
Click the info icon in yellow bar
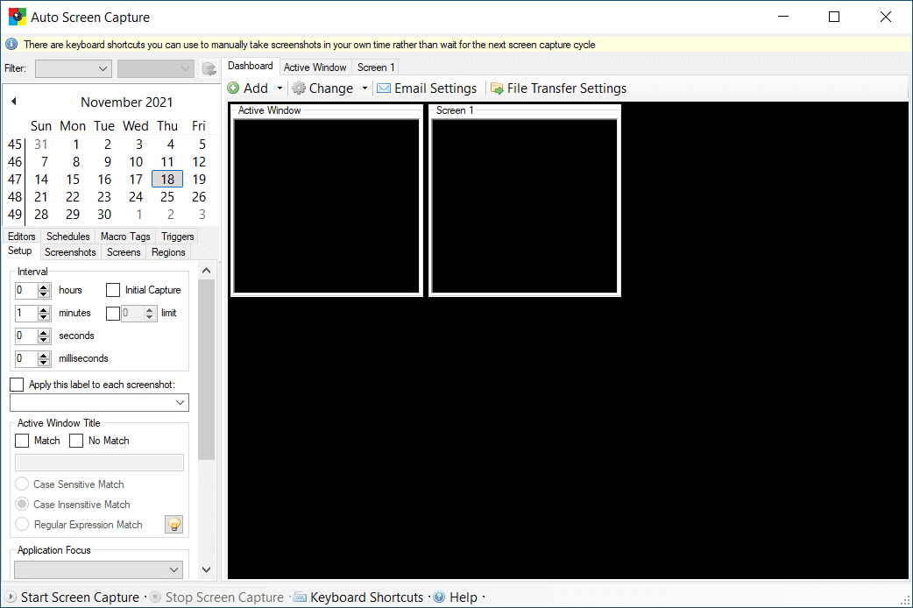pos(11,45)
